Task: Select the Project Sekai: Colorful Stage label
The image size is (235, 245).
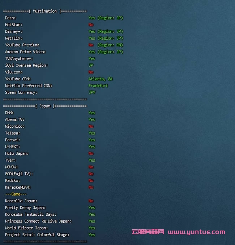Action: pos(37,235)
